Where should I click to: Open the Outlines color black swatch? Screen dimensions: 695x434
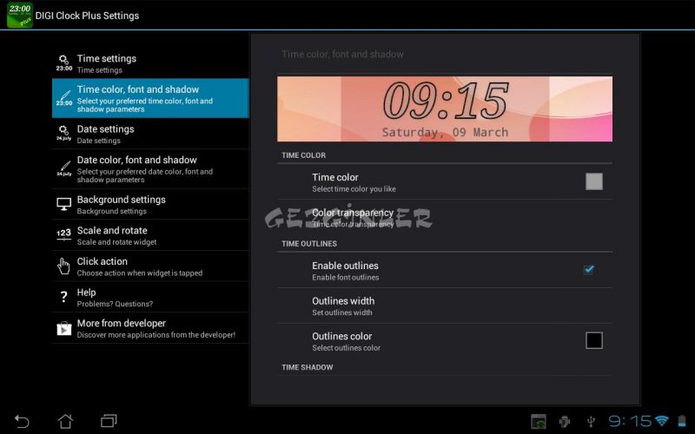[594, 340]
